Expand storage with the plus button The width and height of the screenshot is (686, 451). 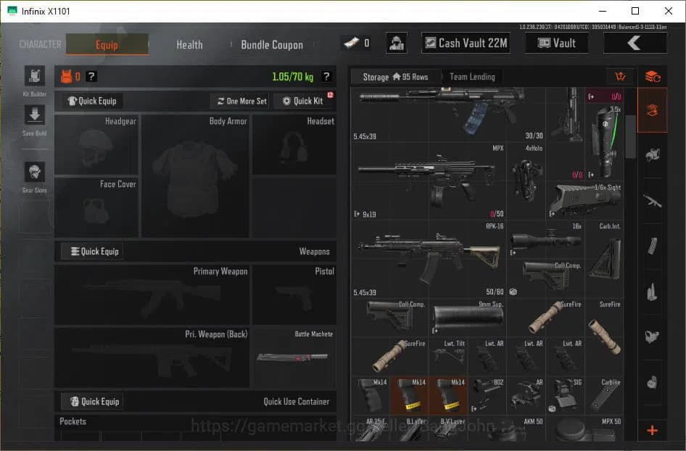(x=652, y=429)
